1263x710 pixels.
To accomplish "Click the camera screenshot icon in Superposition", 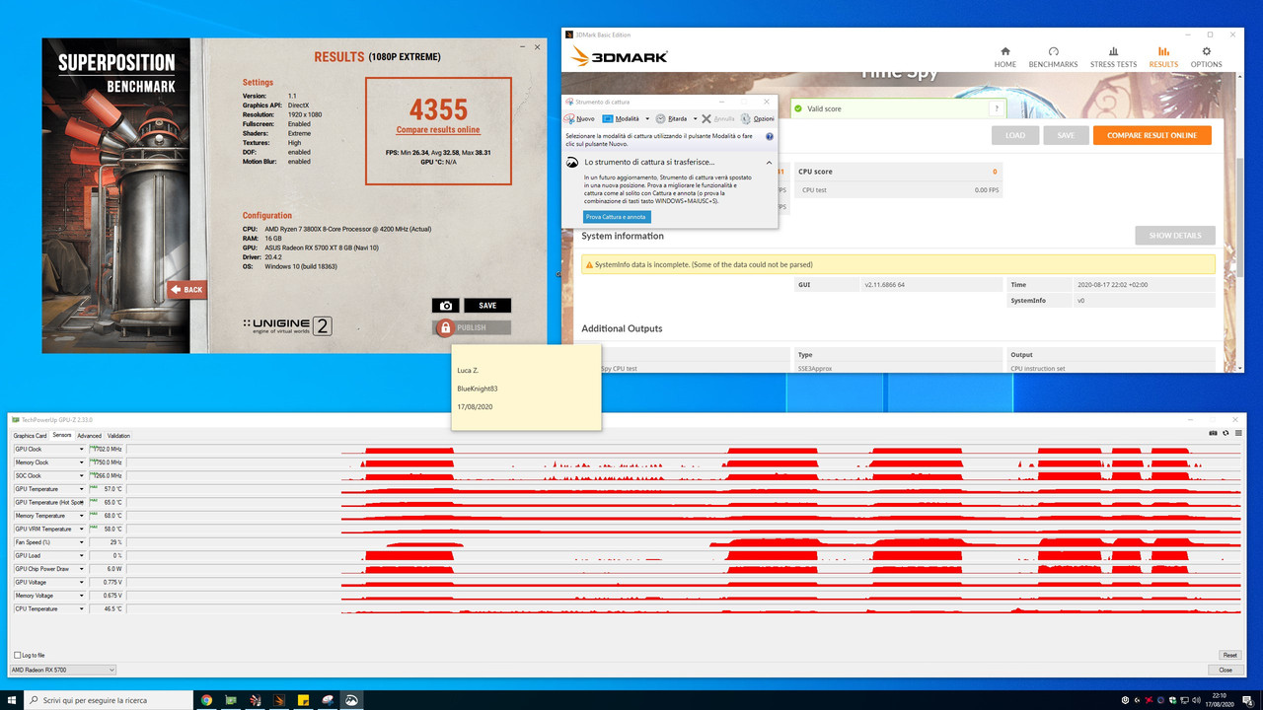I will click(445, 306).
